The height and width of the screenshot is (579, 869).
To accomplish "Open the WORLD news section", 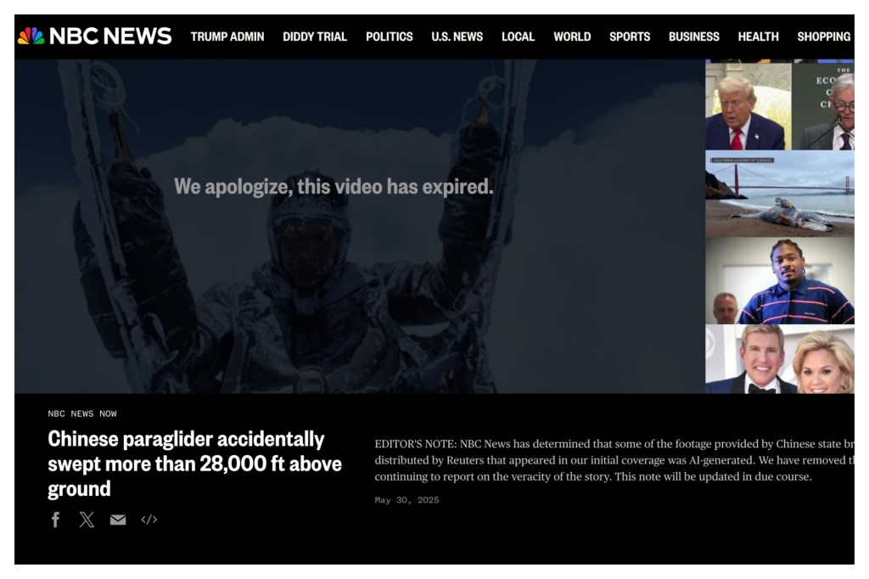I will (x=572, y=37).
